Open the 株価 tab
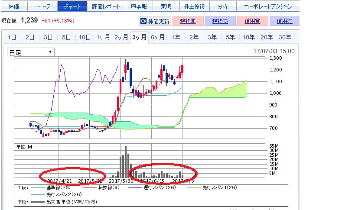Image resolution: width=355 pixels, height=210 pixels. (14, 6)
